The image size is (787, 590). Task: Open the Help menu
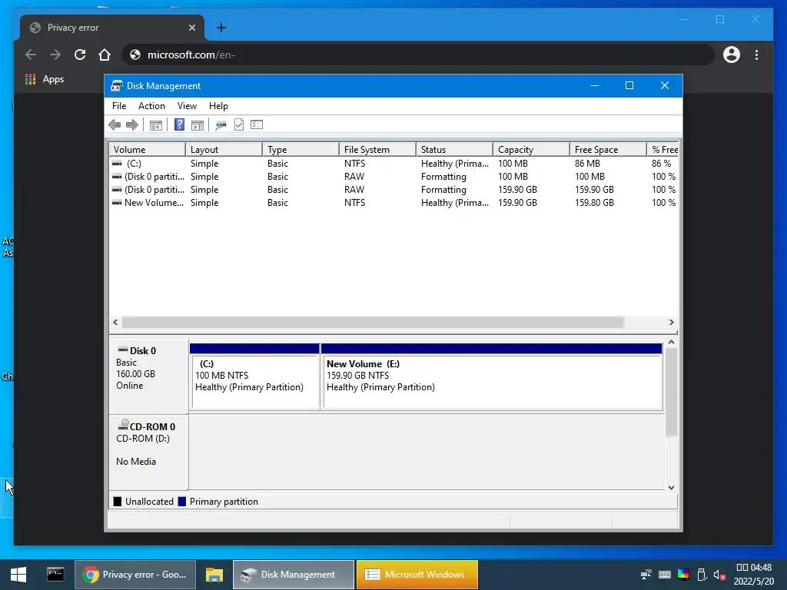point(218,106)
